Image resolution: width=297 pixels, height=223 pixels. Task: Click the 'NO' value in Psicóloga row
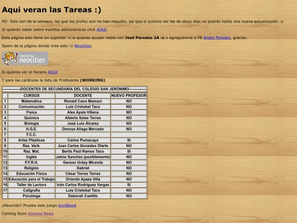tap(129, 196)
